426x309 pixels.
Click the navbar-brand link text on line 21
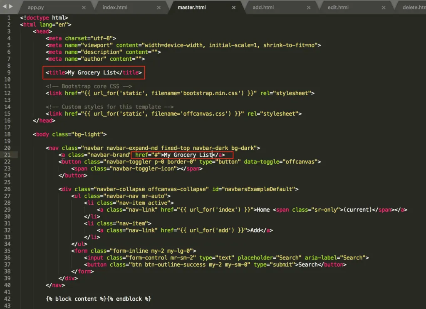(x=188, y=155)
